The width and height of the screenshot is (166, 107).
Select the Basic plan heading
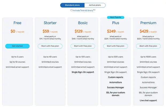83,23
